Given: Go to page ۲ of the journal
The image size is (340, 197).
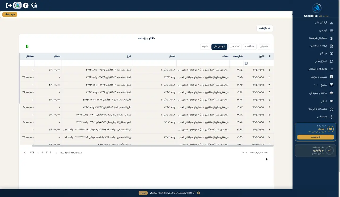Looking at the screenshot, I should coord(47,152).
